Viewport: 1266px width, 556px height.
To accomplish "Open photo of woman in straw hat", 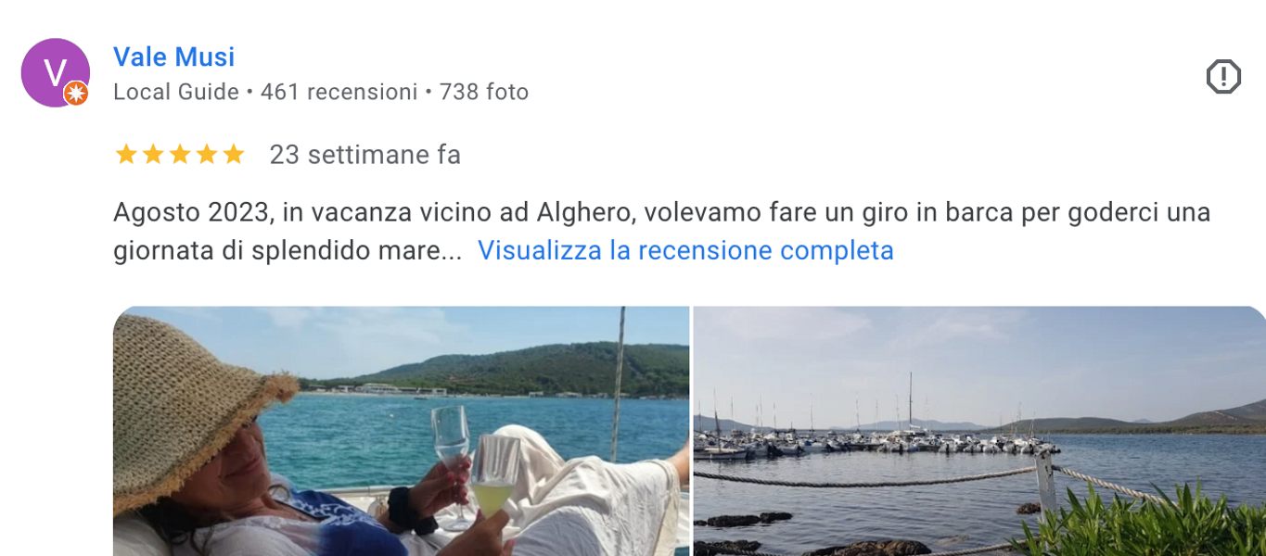I will coord(401,431).
